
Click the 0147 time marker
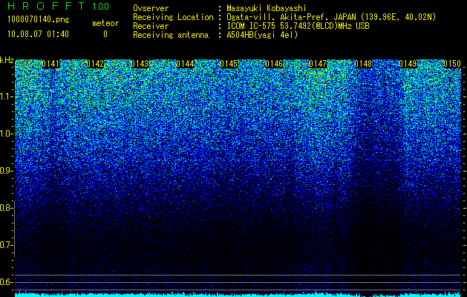point(318,64)
